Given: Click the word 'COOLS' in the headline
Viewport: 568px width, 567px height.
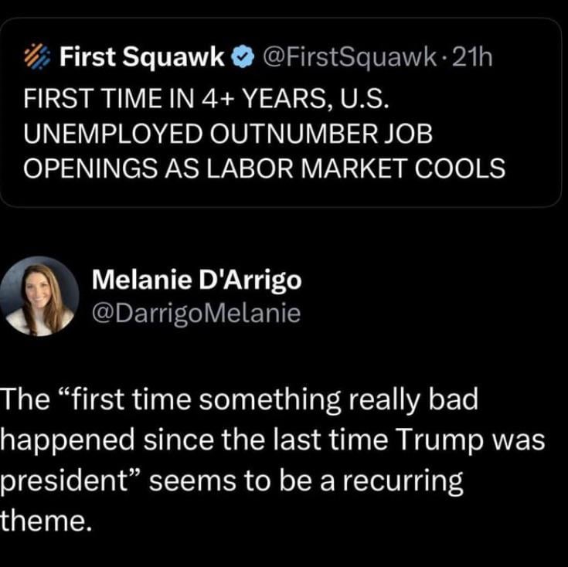Looking at the screenshot, I should 460,168.
